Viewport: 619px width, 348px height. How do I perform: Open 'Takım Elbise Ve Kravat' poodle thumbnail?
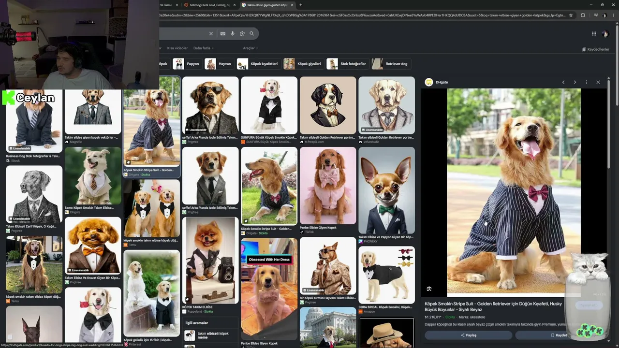pos(93,246)
